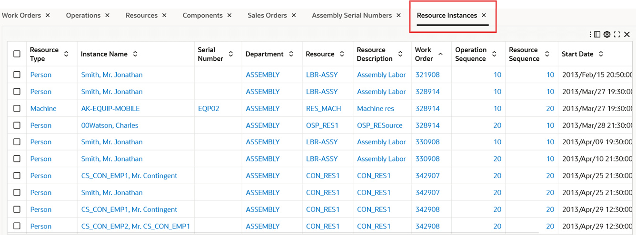Close the Assembly Serial Numbers tab
Viewport: 636px width, 235px height.
[398, 15]
